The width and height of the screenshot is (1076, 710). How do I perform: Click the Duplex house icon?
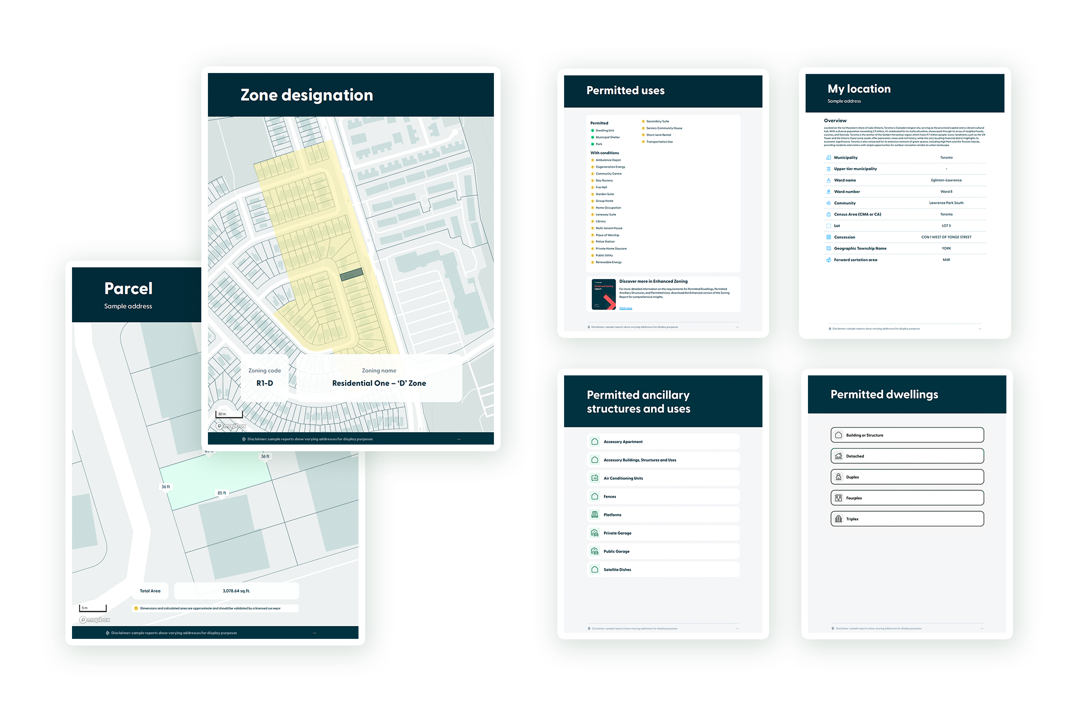click(x=838, y=477)
